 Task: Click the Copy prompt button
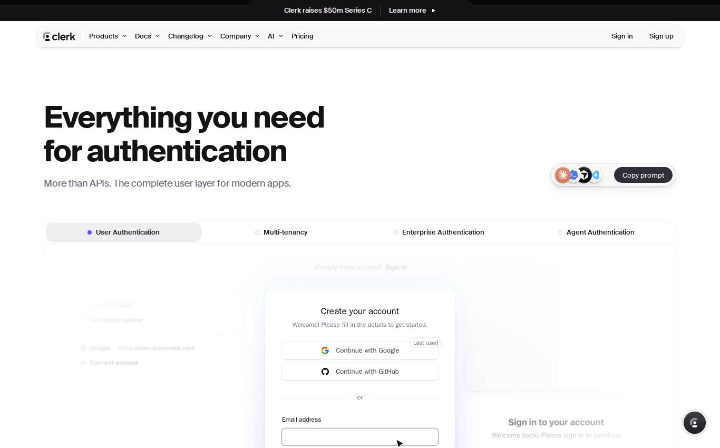(x=643, y=176)
